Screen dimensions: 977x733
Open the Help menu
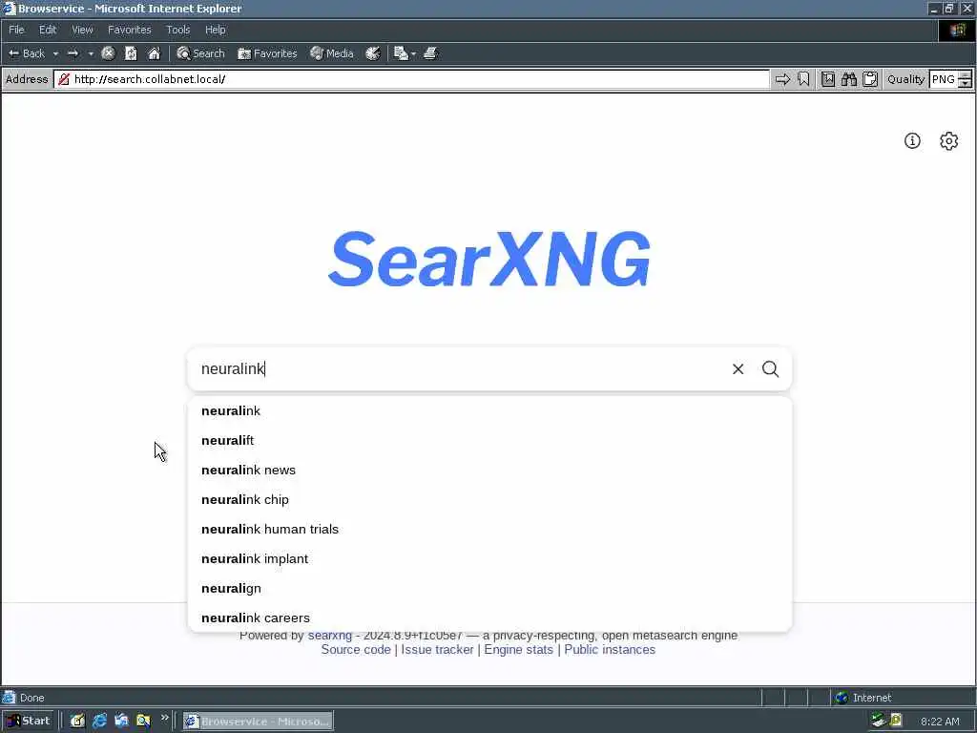[215, 30]
